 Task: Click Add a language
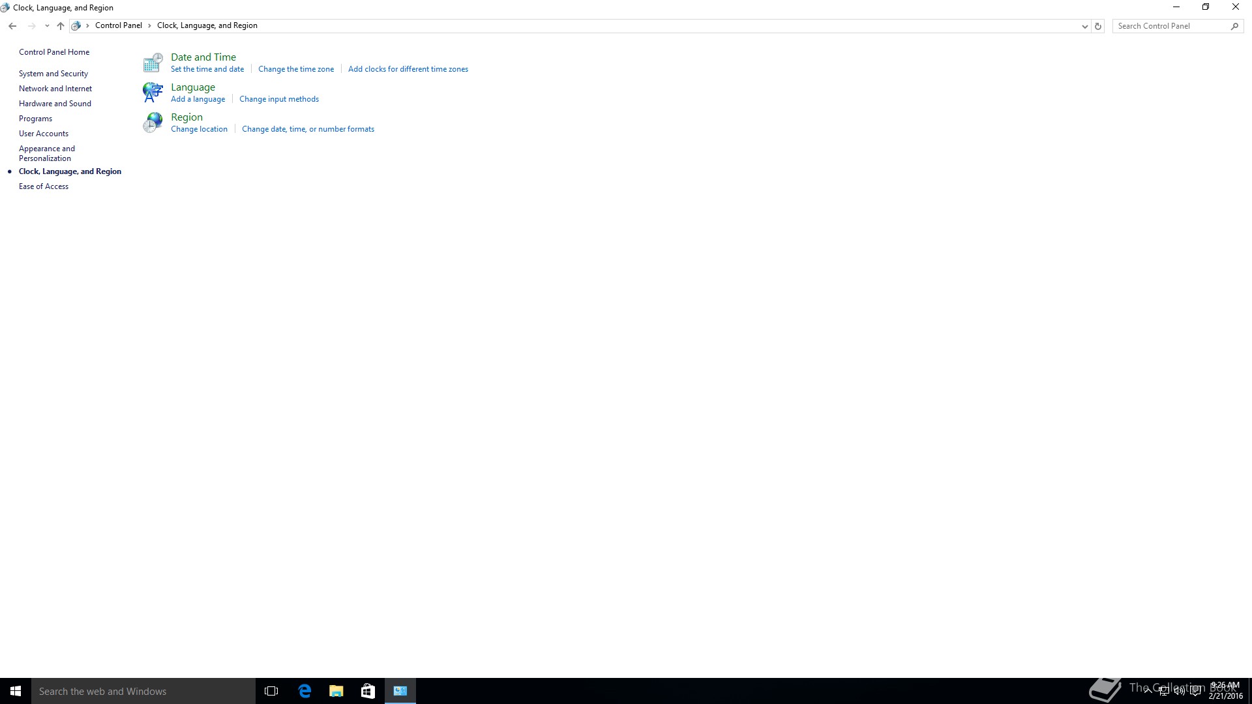pos(198,99)
